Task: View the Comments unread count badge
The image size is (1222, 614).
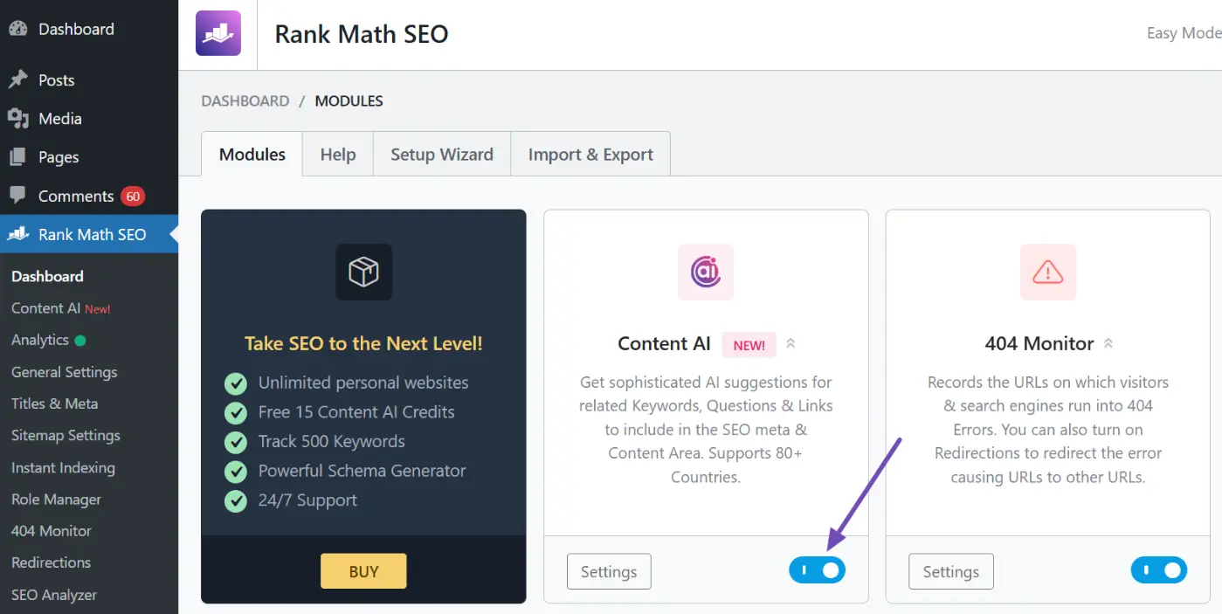Action: [x=132, y=196]
